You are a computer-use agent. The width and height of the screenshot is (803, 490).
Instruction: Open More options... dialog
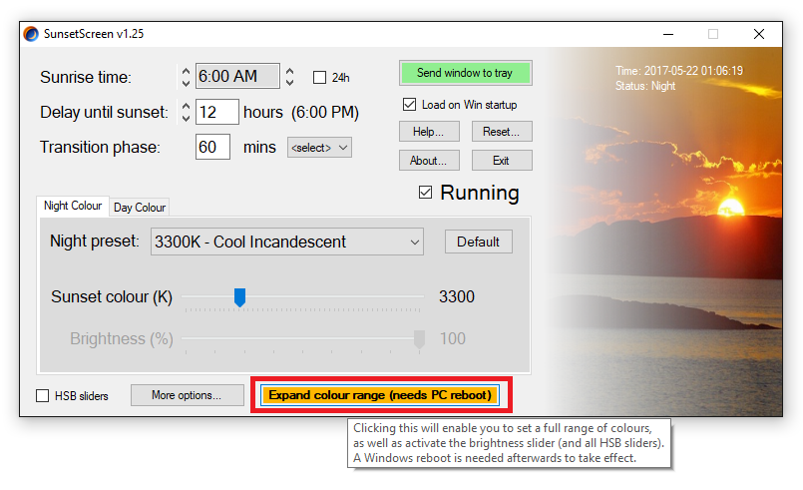(187, 395)
